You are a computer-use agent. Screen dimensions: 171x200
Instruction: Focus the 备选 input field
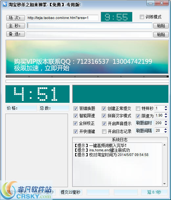(x=89, y=34)
